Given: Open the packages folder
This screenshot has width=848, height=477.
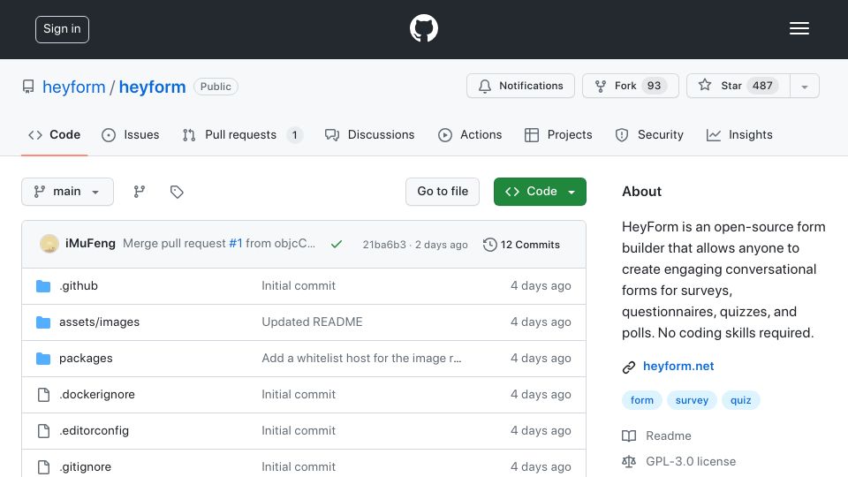Looking at the screenshot, I should (86, 358).
